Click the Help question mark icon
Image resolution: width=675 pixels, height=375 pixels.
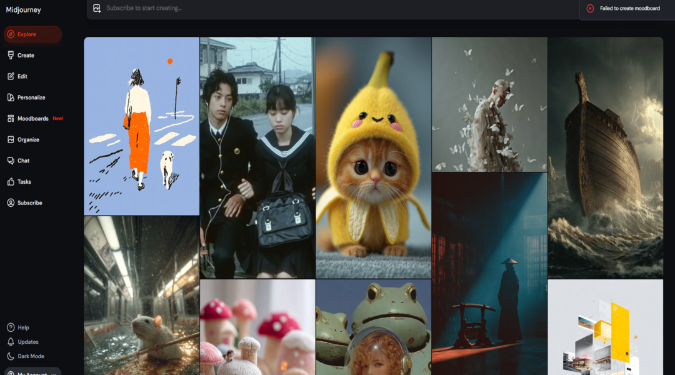pyautogui.click(x=11, y=327)
